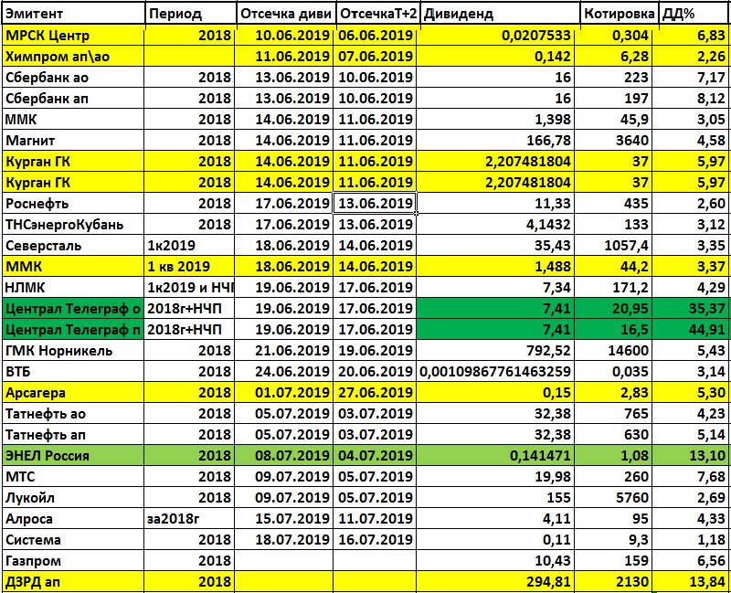Select the ДД% header cell
This screenshot has width=731, height=593.
(694, 14)
